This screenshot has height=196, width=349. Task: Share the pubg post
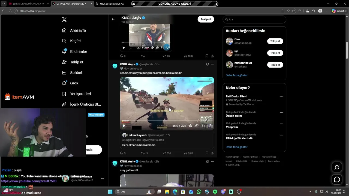coord(212,153)
